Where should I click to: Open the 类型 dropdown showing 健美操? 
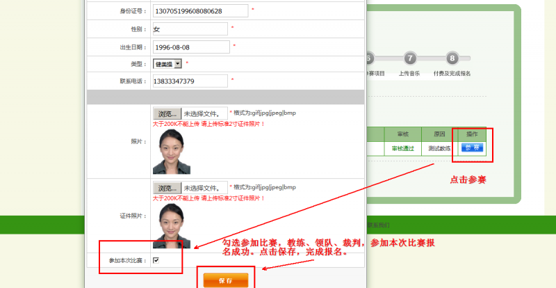pyautogui.click(x=167, y=63)
